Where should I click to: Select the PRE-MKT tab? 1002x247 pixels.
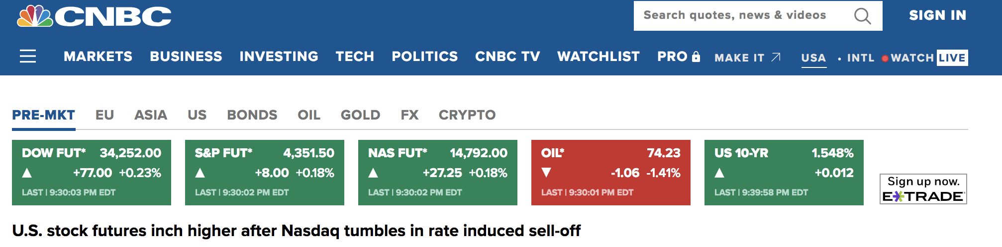(44, 115)
